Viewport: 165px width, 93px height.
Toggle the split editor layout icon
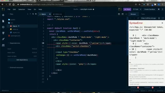119,14
